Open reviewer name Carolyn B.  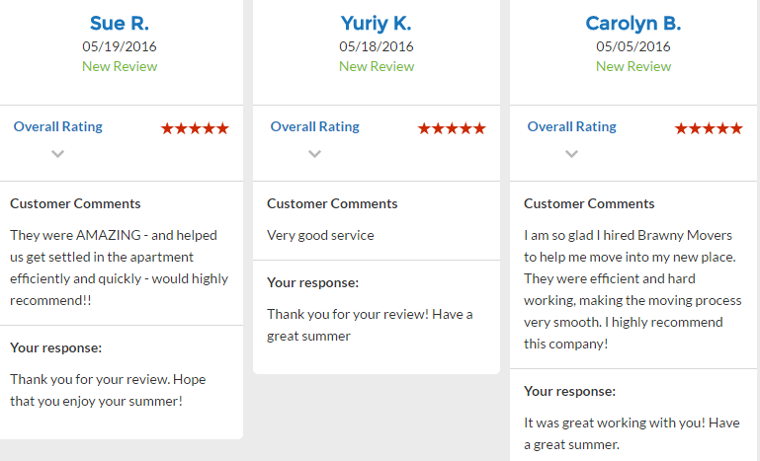tap(633, 24)
